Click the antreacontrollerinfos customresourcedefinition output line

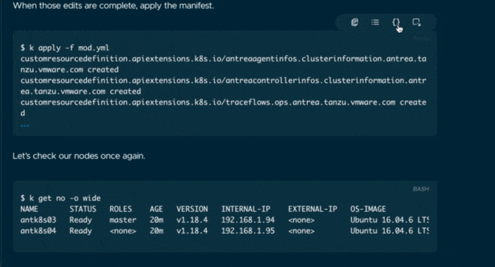click(223, 86)
